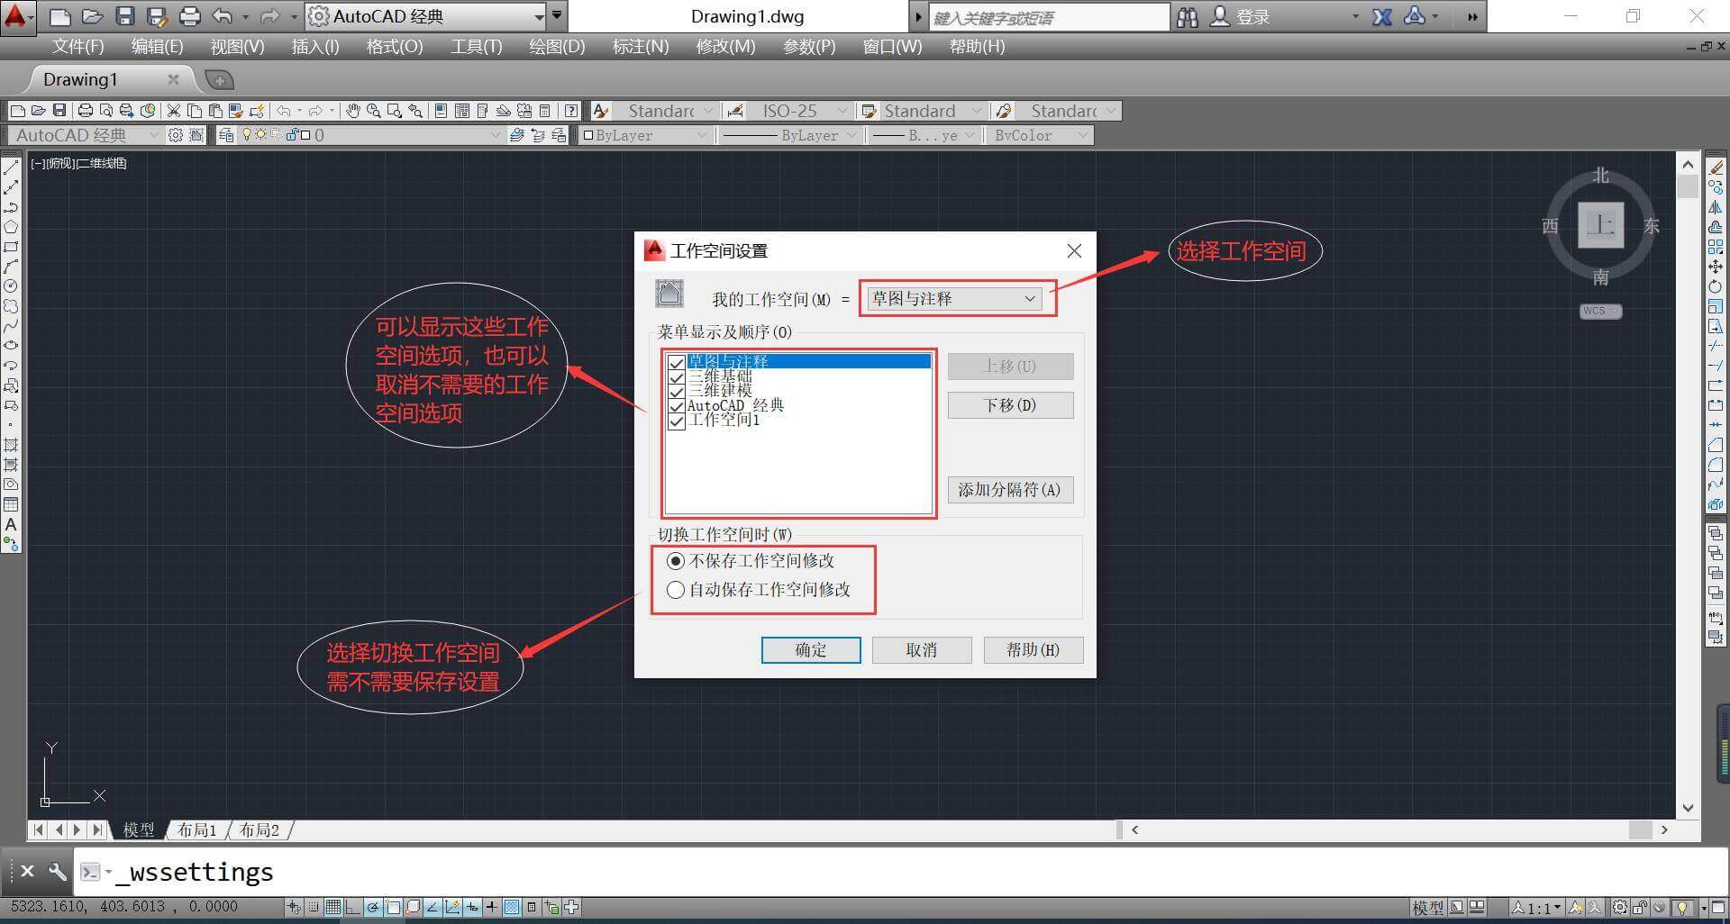
Task: Switch to the 布局1 layout tab
Action: tap(196, 829)
